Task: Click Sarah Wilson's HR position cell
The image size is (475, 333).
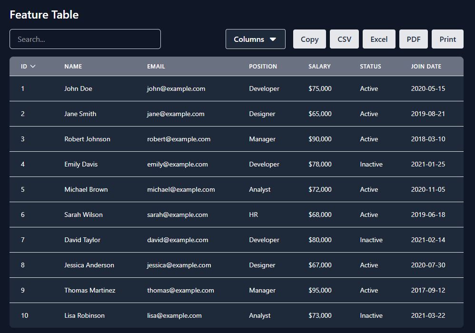Action: [254, 215]
